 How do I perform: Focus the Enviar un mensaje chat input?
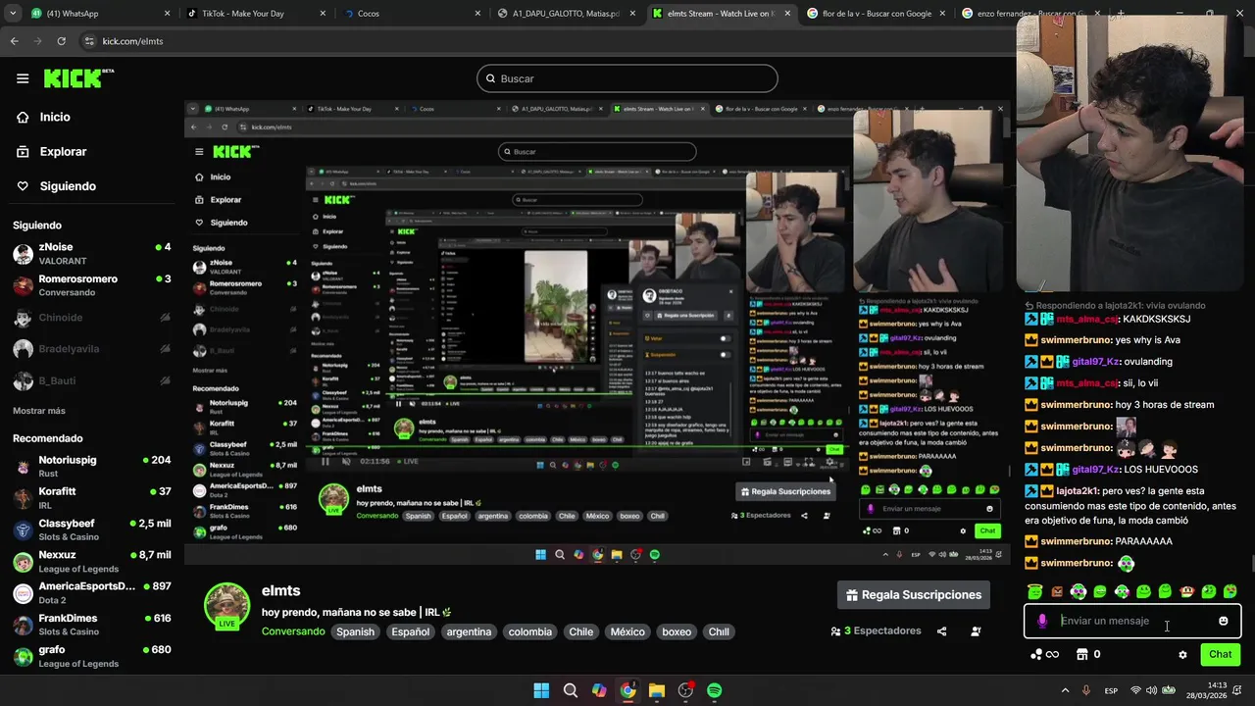click(1132, 621)
